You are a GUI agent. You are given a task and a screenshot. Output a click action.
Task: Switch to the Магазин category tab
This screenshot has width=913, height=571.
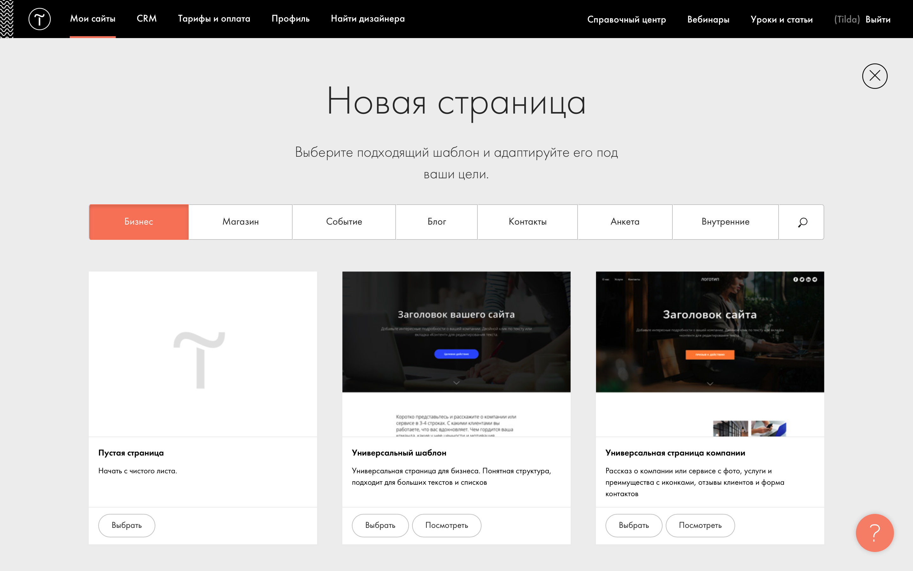240,222
